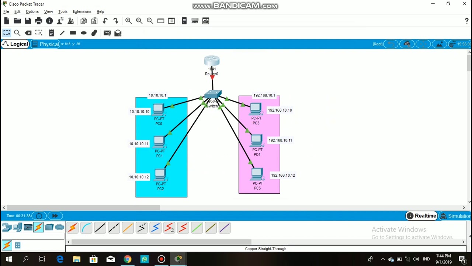472x266 pixels.
Task: Pick the Console cable
Action: click(x=86, y=228)
